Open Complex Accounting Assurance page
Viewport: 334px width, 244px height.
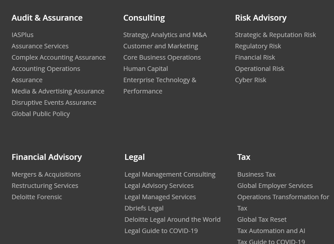[59, 57]
